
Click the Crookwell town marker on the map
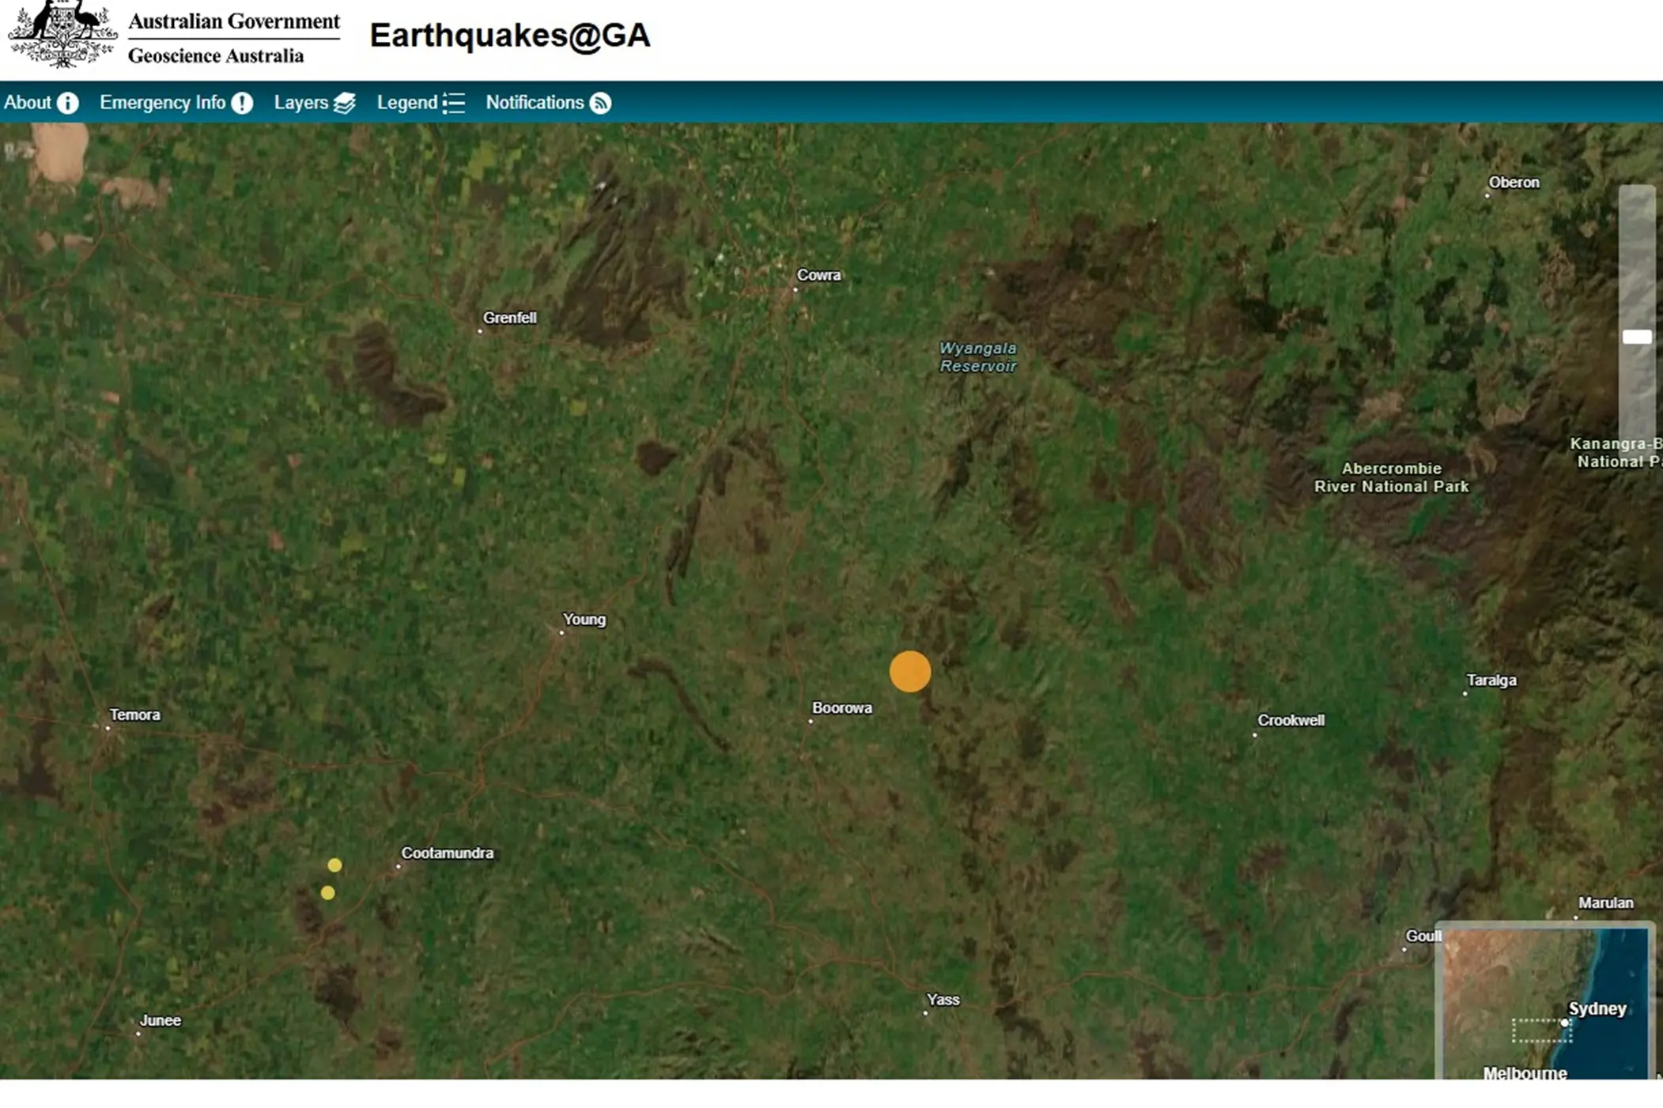point(1256,735)
